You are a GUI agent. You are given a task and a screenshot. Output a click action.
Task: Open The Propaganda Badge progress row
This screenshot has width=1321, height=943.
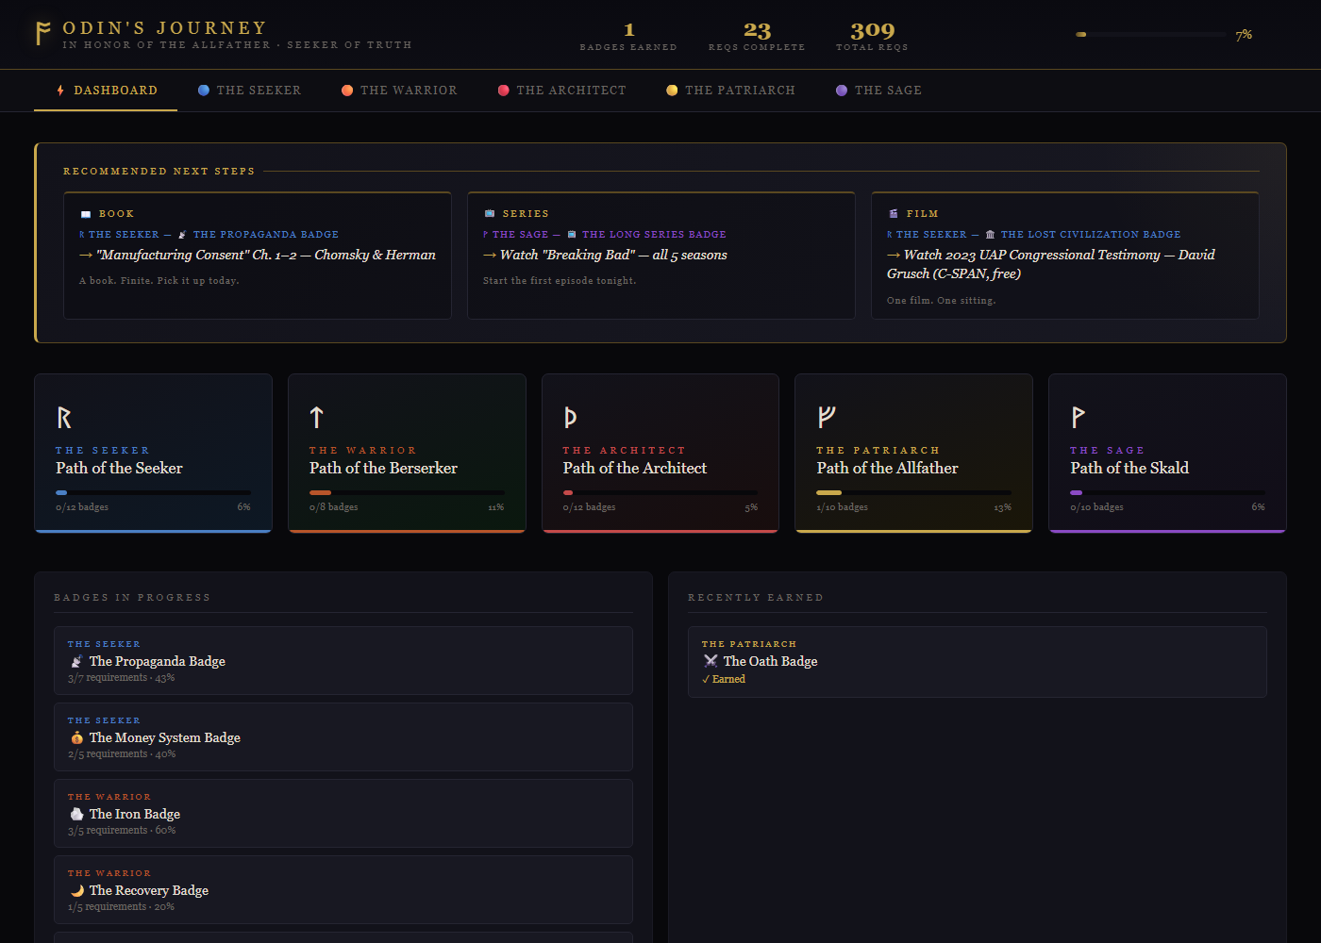coord(343,661)
